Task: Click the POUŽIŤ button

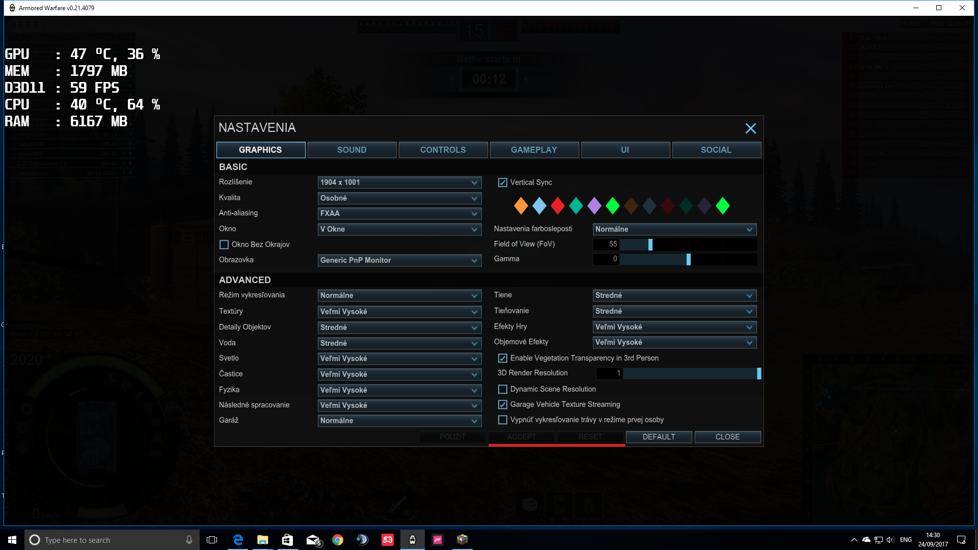Action: 453,437
